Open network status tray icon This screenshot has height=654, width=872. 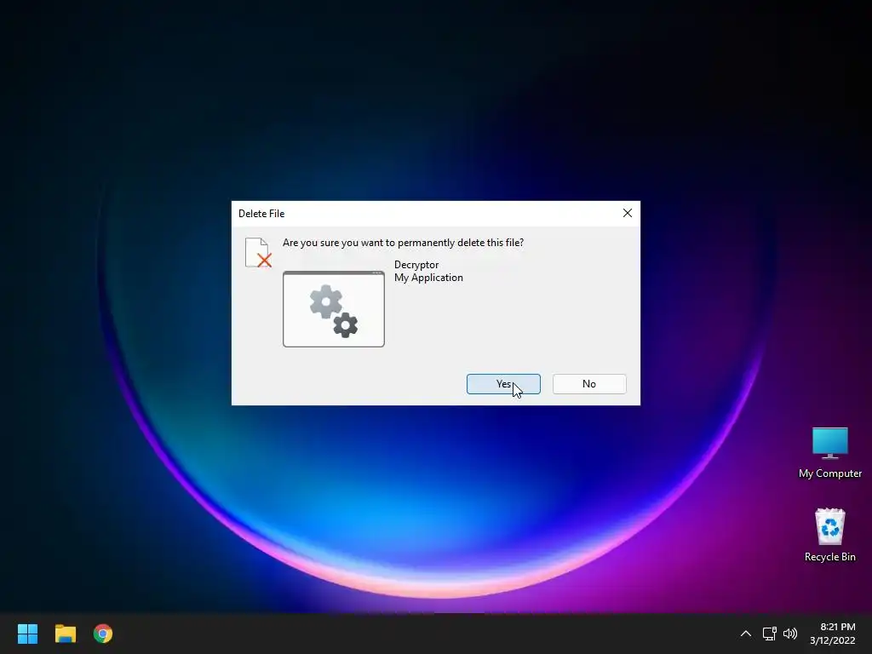click(769, 634)
